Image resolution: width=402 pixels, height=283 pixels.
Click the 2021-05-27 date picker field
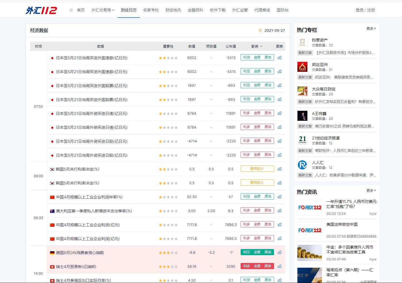point(274,30)
